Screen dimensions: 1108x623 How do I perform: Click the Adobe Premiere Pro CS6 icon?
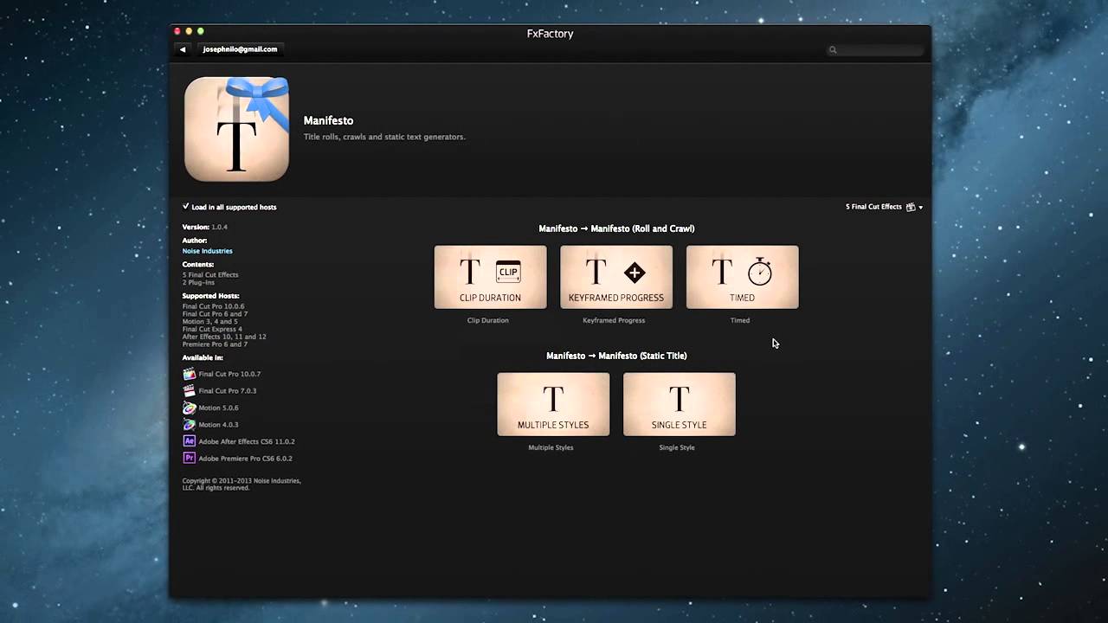[189, 458]
